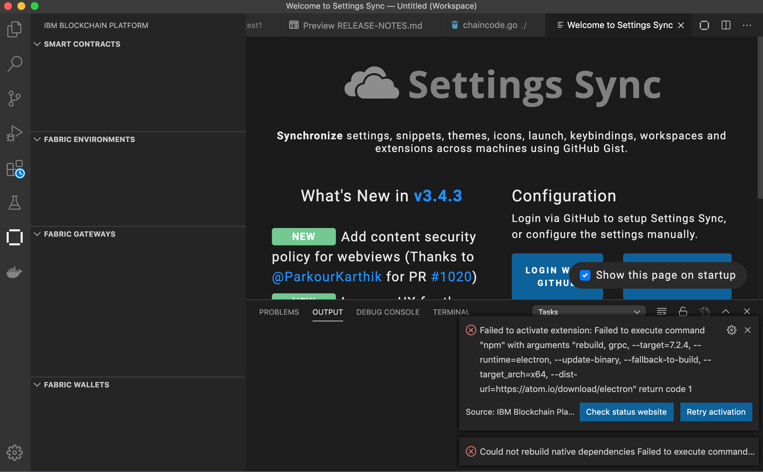Clear the Output panel contents
Viewport: 763px width, 472px height.
click(x=661, y=311)
